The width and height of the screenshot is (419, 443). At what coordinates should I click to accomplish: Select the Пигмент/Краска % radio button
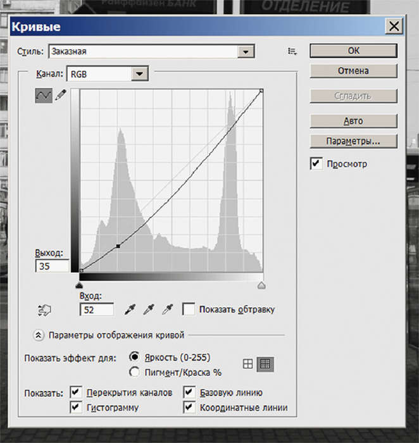(134, 372)
